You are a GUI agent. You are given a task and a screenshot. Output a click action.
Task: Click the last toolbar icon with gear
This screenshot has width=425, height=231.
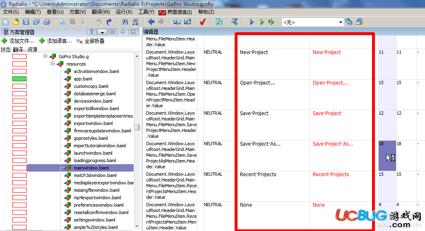(x=359, y=22)
